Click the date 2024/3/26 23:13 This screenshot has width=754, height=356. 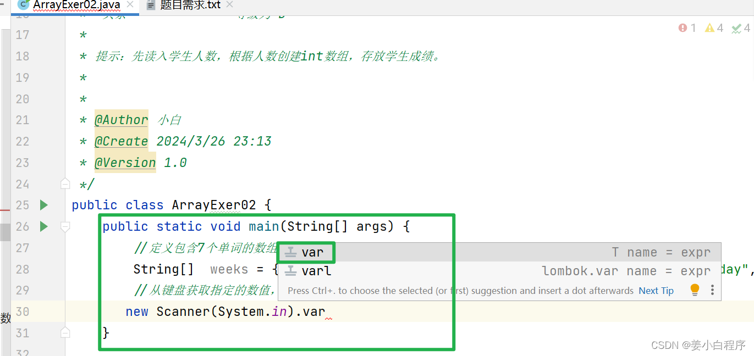pos(214,141)
